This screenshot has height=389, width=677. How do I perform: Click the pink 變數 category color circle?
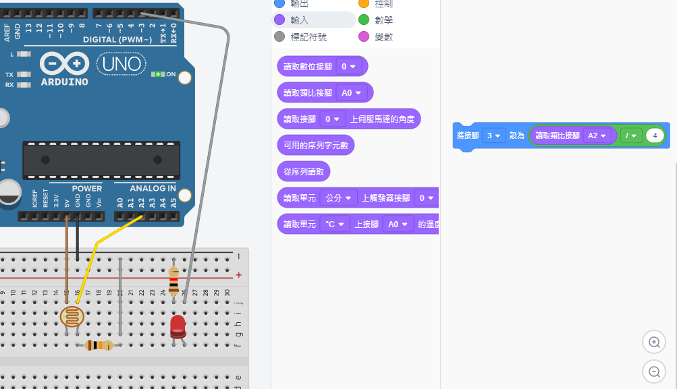pos(364,37)
